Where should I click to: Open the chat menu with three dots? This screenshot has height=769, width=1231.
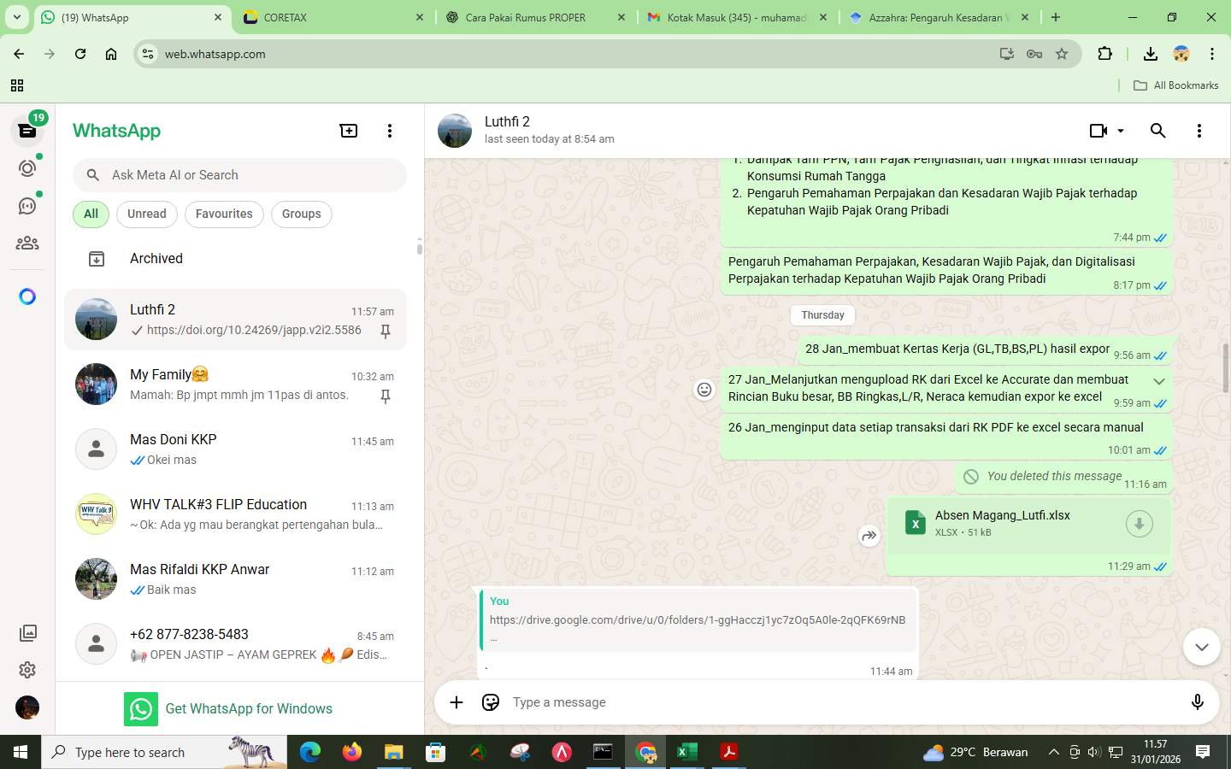coord(1199,130)
